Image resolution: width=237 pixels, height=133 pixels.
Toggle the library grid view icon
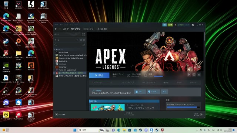click(84, 34)
